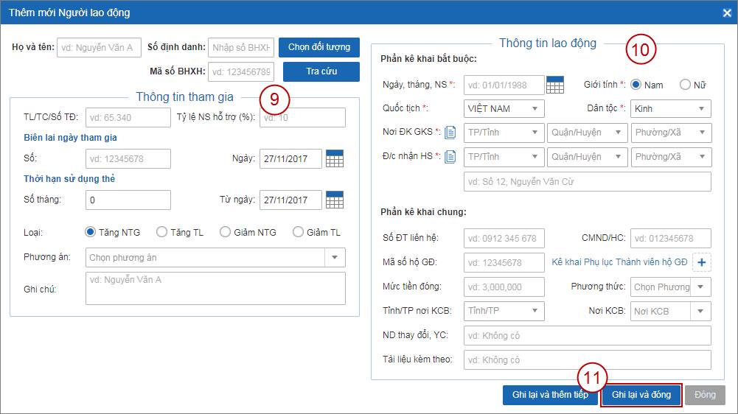This screenshot has height=414, width=738.
Task: Click Họ và tên input field
Action: (x=99, y=48)
